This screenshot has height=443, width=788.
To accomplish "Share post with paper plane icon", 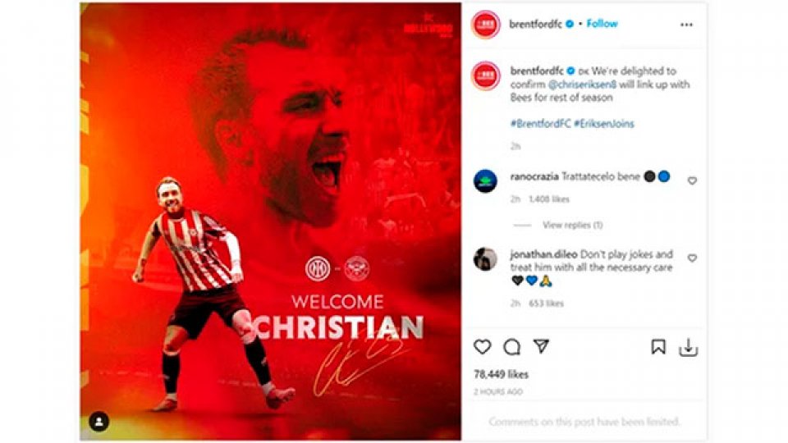I will coord(541,346).
